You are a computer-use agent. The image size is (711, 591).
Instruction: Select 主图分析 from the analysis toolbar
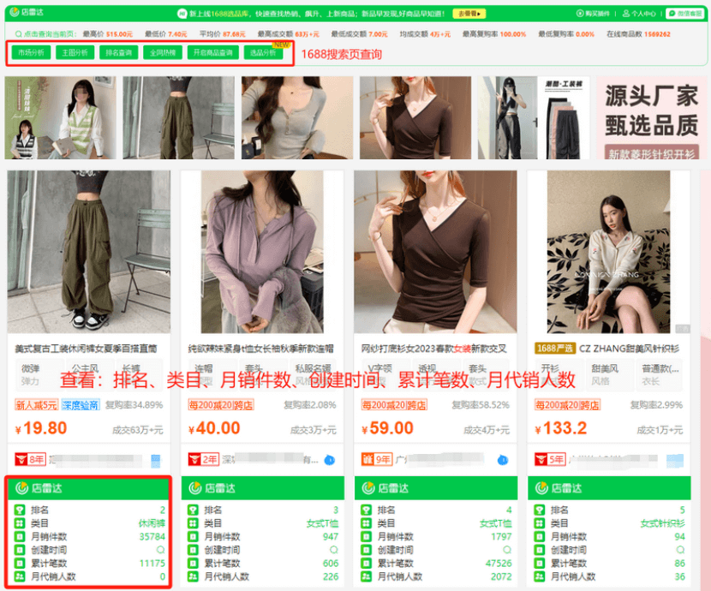(75, 51)
